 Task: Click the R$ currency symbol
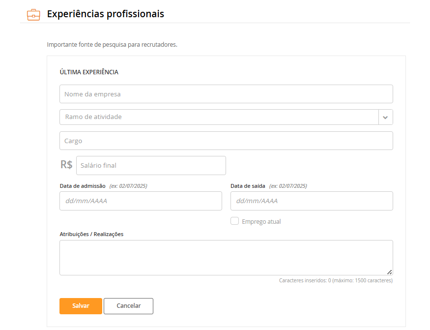(x=66, y=165)
